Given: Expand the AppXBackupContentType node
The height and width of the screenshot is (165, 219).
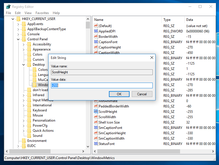Looking at the screenshot, I should click(18, 29).
